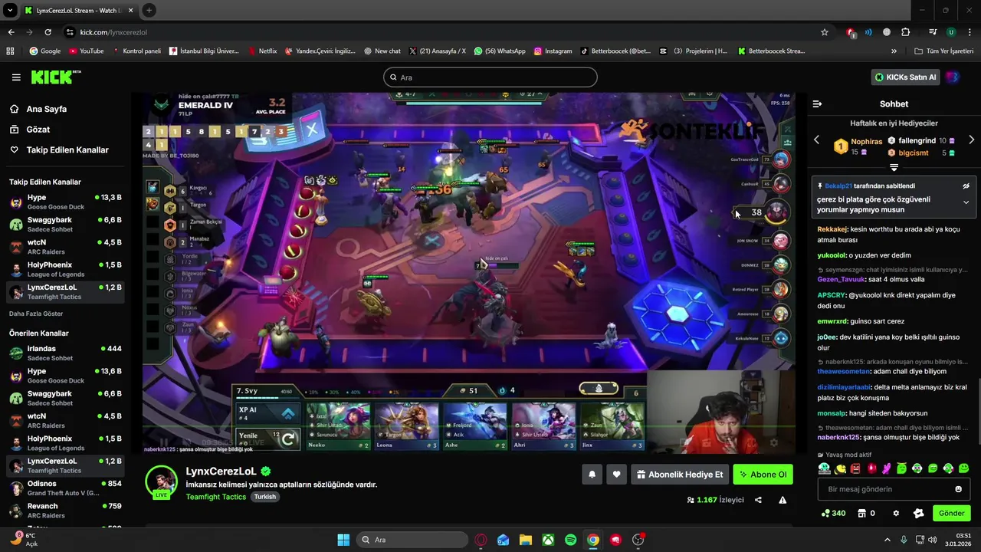981x552 pixels.
Task: Click the Abone Ol button
Action: click(763, 475)
